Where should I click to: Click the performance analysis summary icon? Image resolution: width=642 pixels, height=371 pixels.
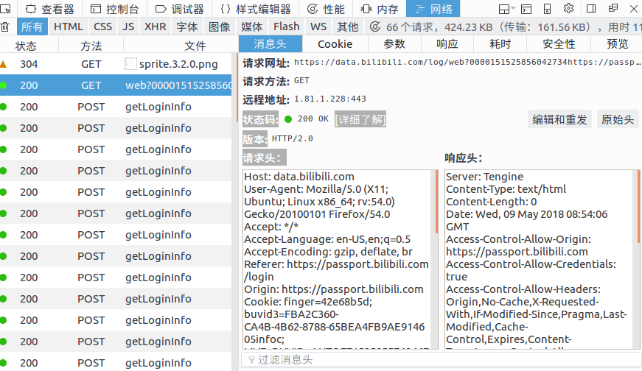point(375,27)
